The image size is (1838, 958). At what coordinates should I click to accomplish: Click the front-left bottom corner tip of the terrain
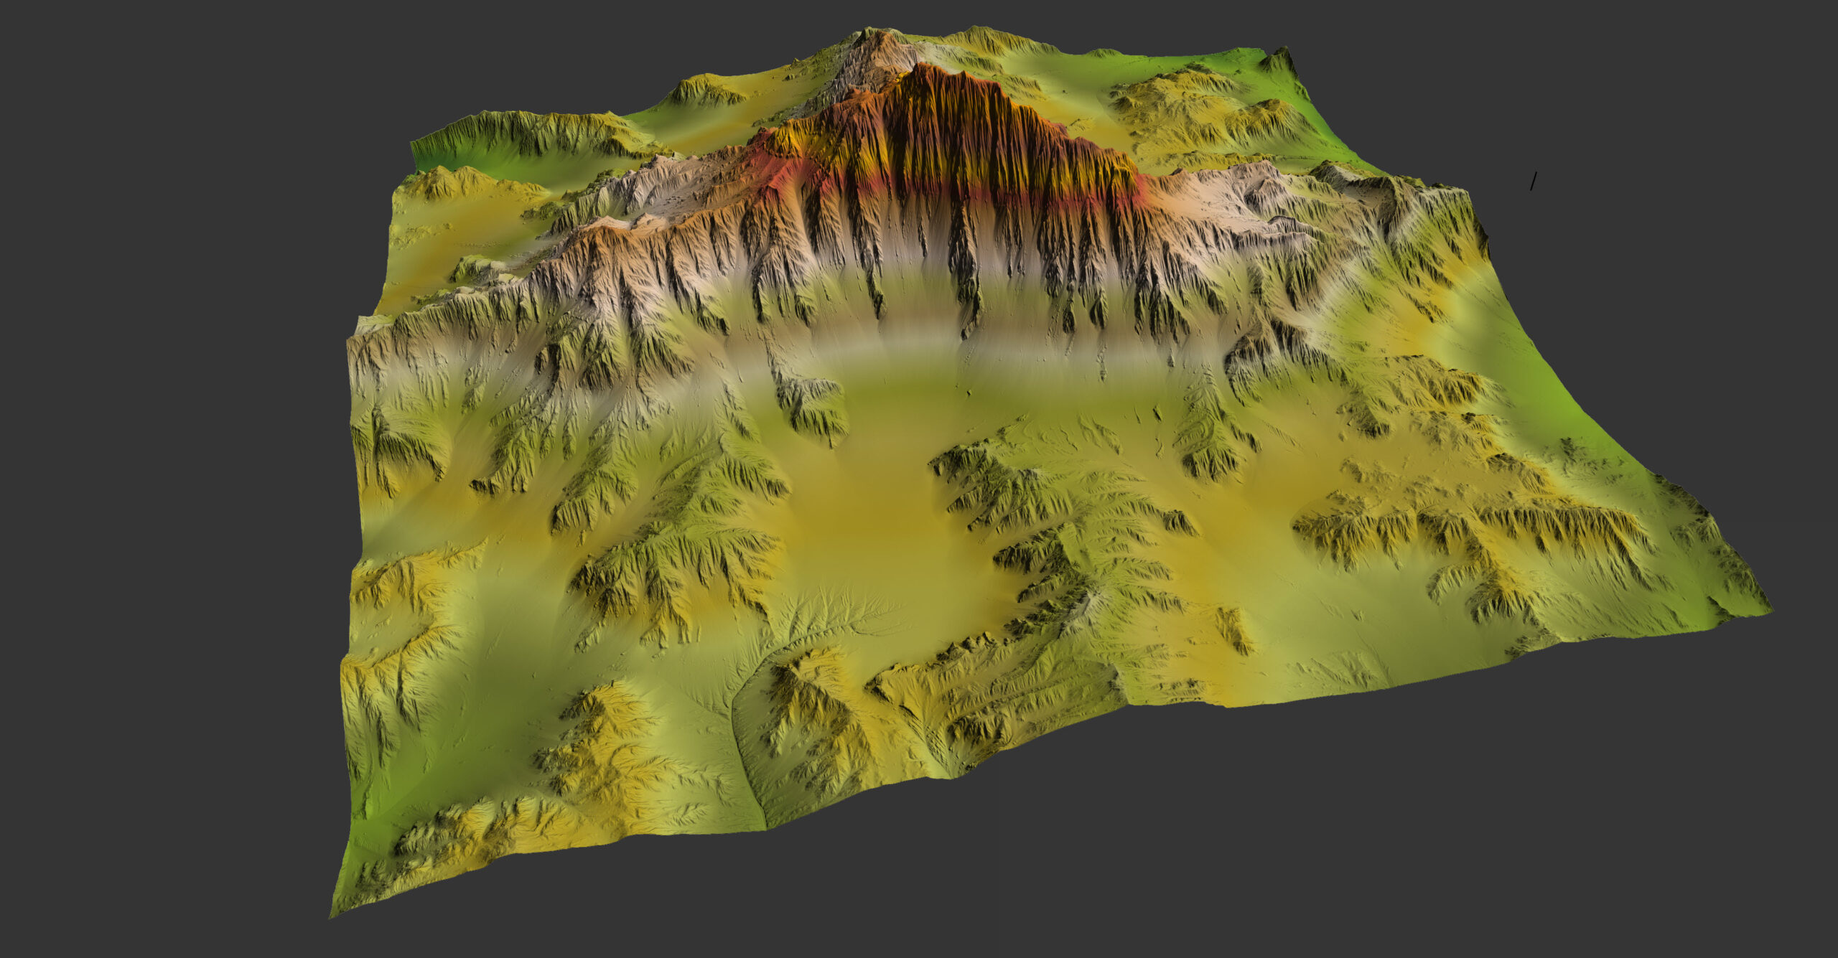click(332, 915)
